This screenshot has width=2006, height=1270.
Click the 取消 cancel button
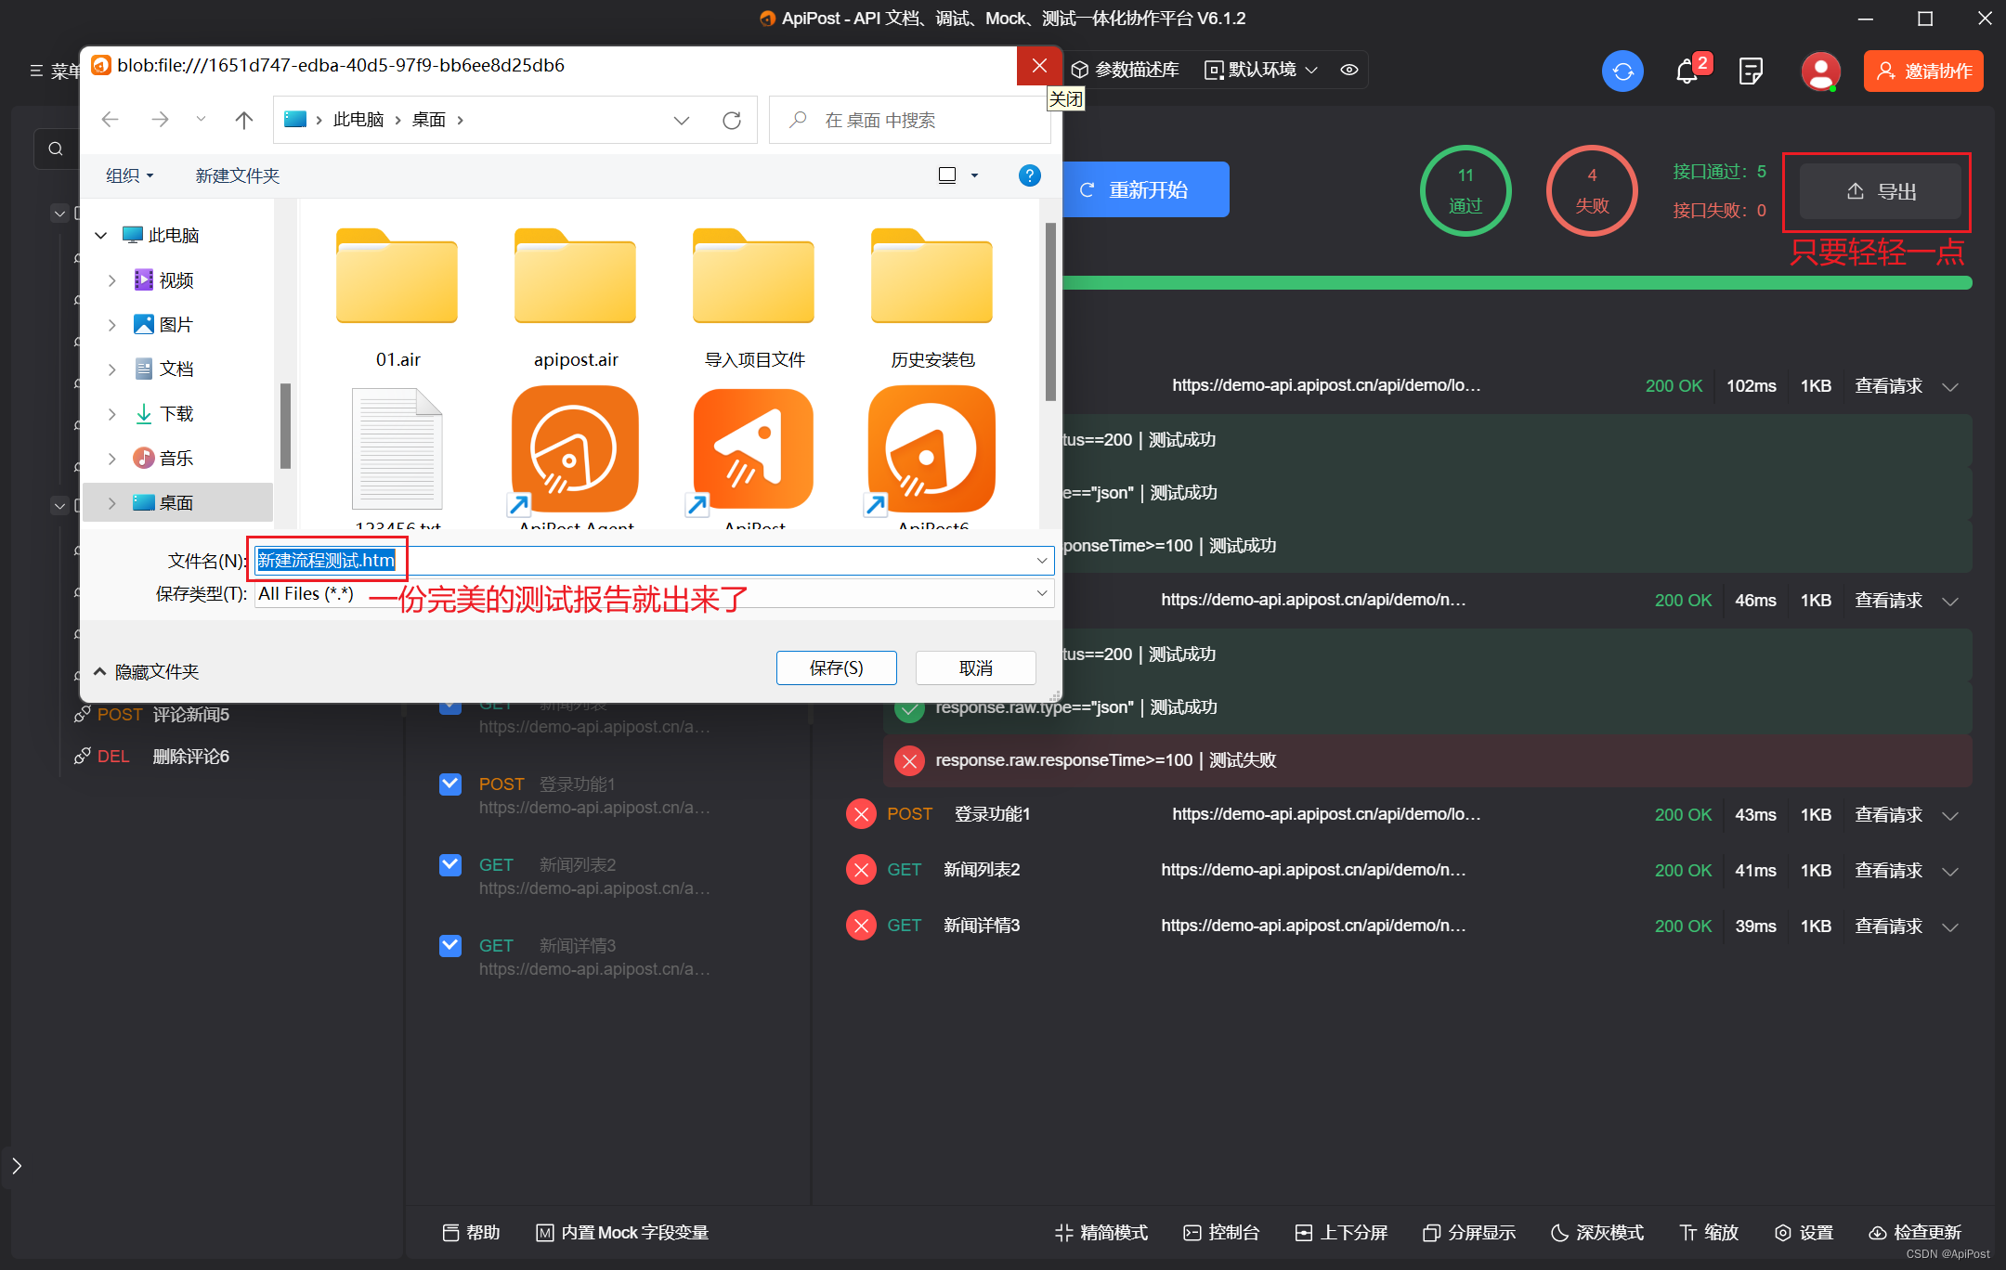975,667
